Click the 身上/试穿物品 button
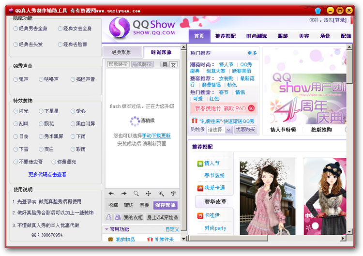This screenshot has width=363, height=256. point(163,217)
